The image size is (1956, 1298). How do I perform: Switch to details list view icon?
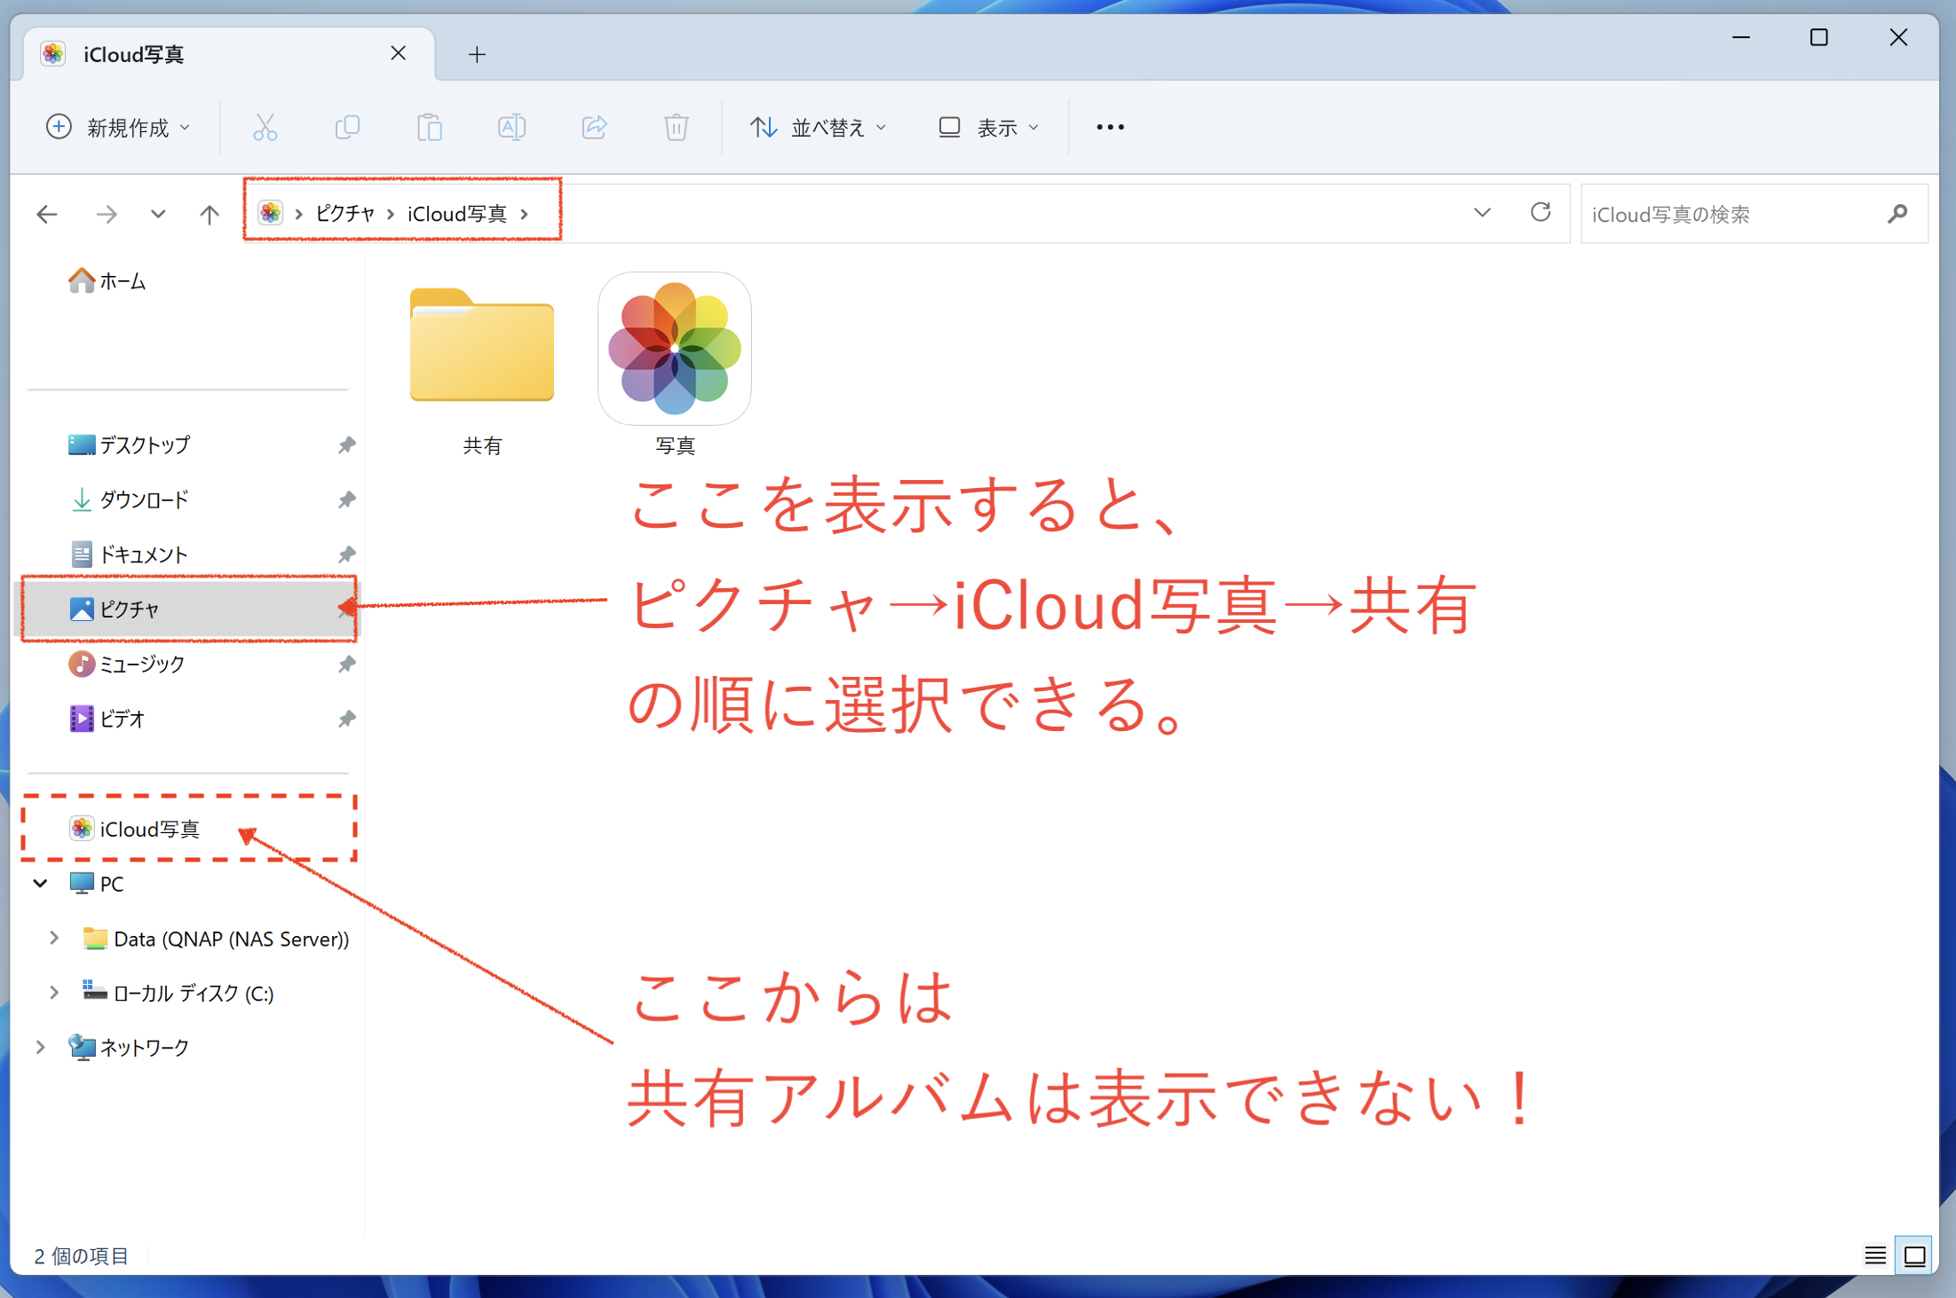1875,1255
